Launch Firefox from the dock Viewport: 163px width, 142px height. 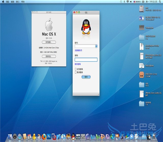tap(43, 136)
